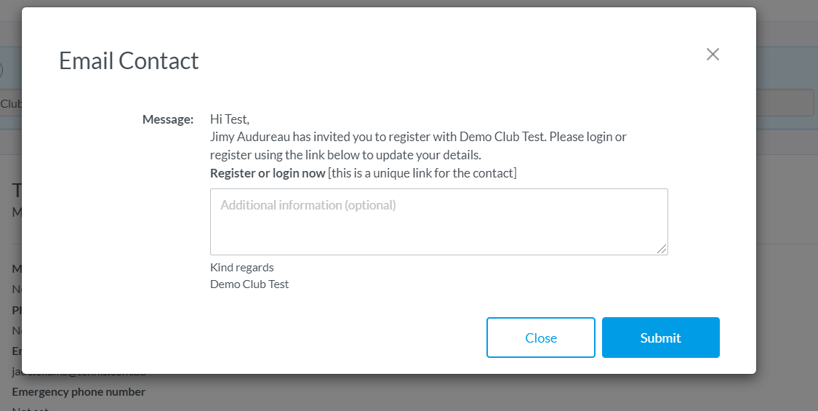Click the Close button in dialog
The height and width of the screenshot is (411, 818).
pyautogui.click(x=541, y=338)
